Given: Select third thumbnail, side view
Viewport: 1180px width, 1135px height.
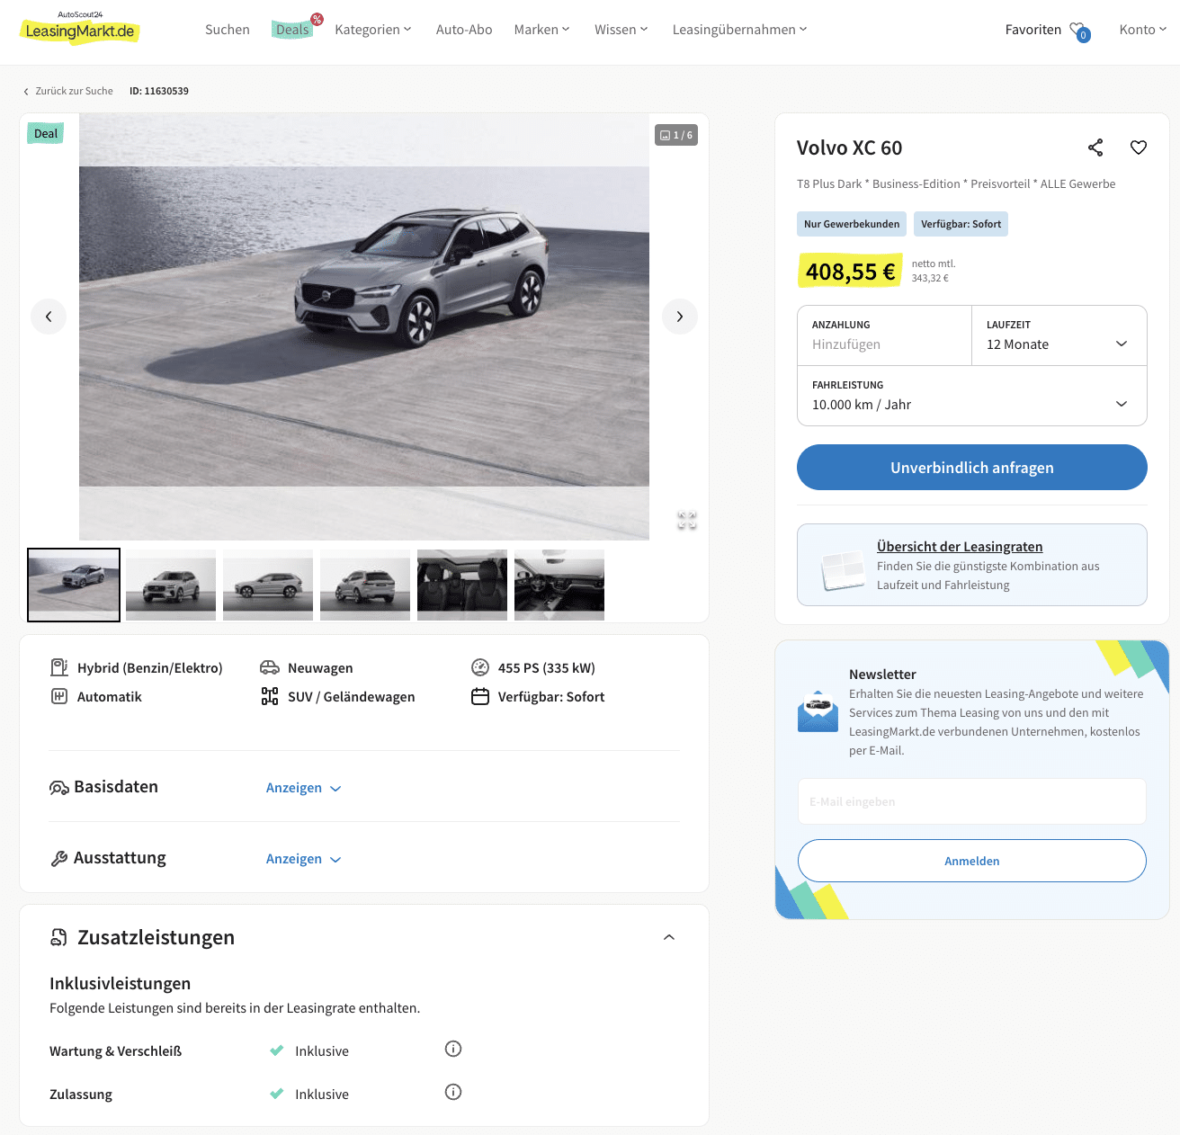Looking at the screenshot, I should (x=268, y=585).
